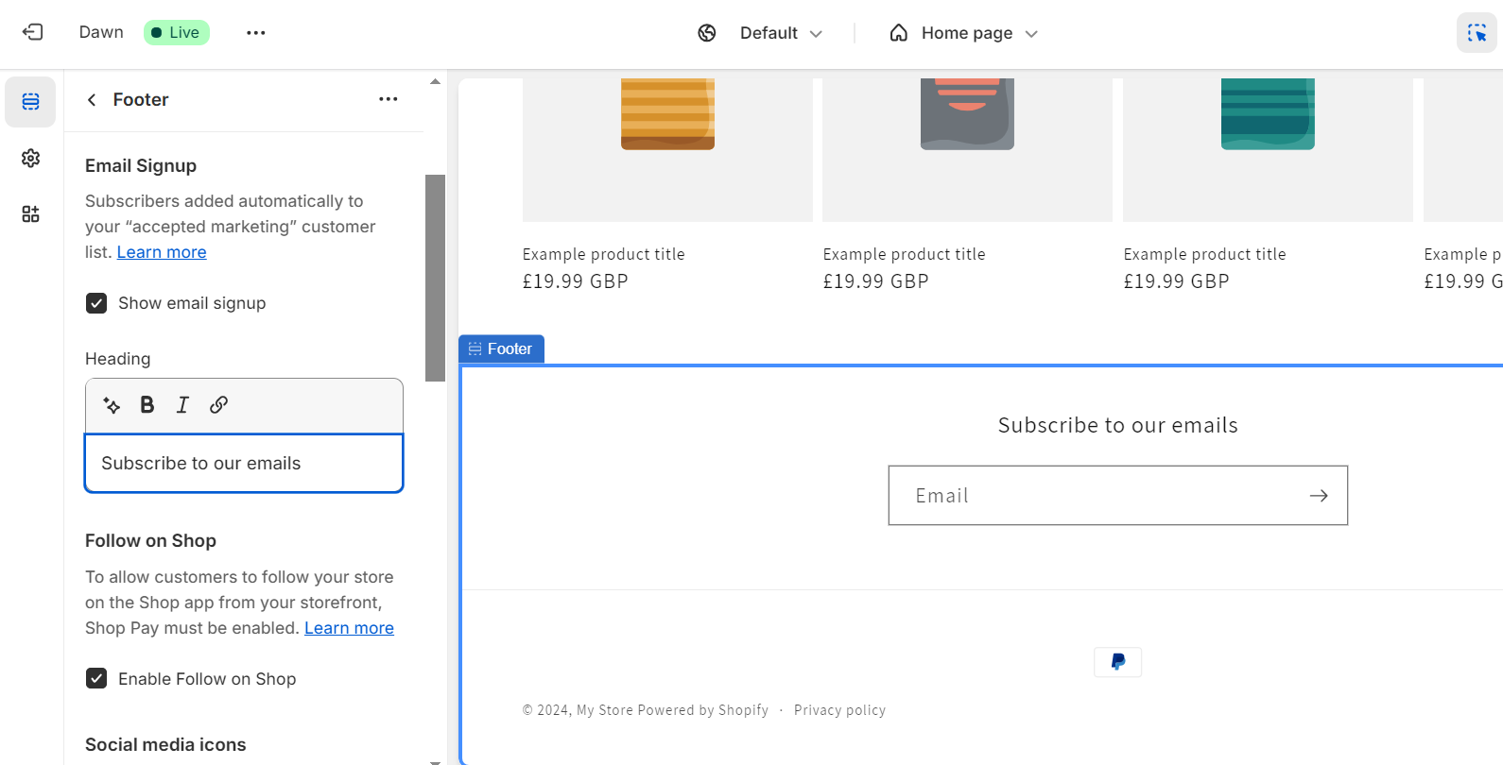The height and width of the screenshot is (765, 1503).
Task: Toggle bold formatting in Heading editor
Action: pos(147,405)
